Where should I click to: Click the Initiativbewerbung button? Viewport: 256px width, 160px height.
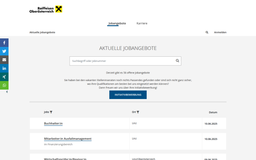pyautogui.click(x=128, y=95)
